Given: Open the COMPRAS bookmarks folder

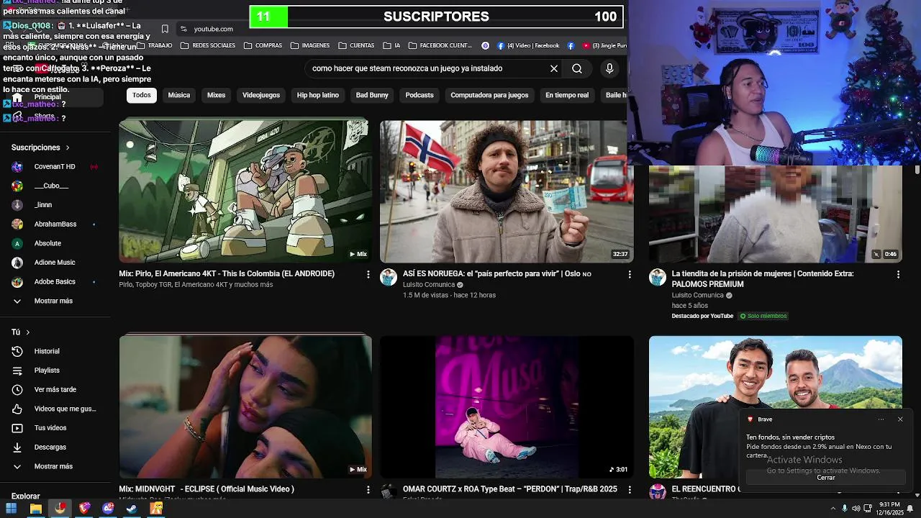Looking at the screenshot, I should tap(263, 45).
